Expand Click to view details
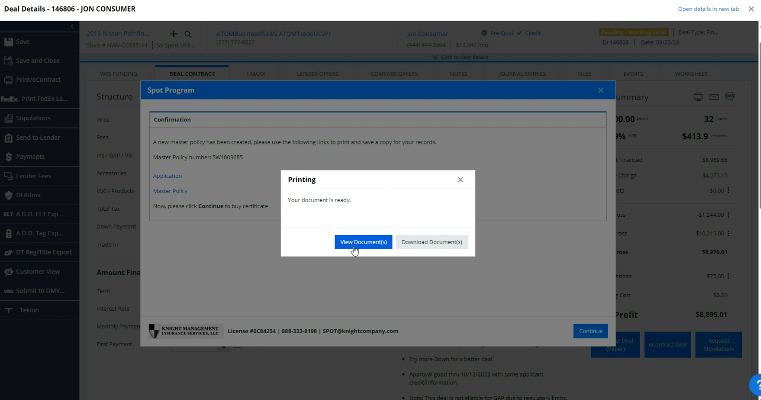Viewport: 761px width, 400px height. click(x=460, y=57)
